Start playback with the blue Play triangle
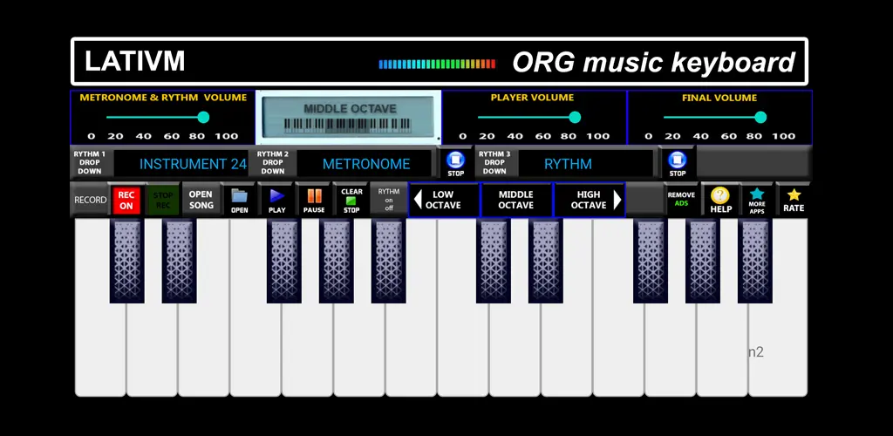 (x=276, y=200)
